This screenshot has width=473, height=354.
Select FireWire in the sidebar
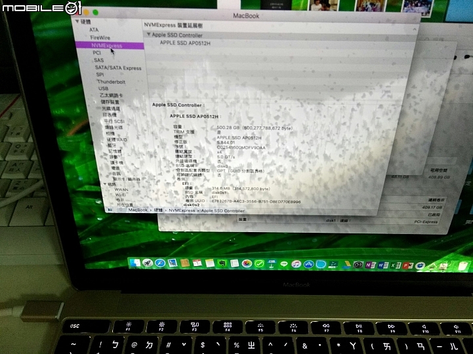pyautogui.click(x=100, y=37)
